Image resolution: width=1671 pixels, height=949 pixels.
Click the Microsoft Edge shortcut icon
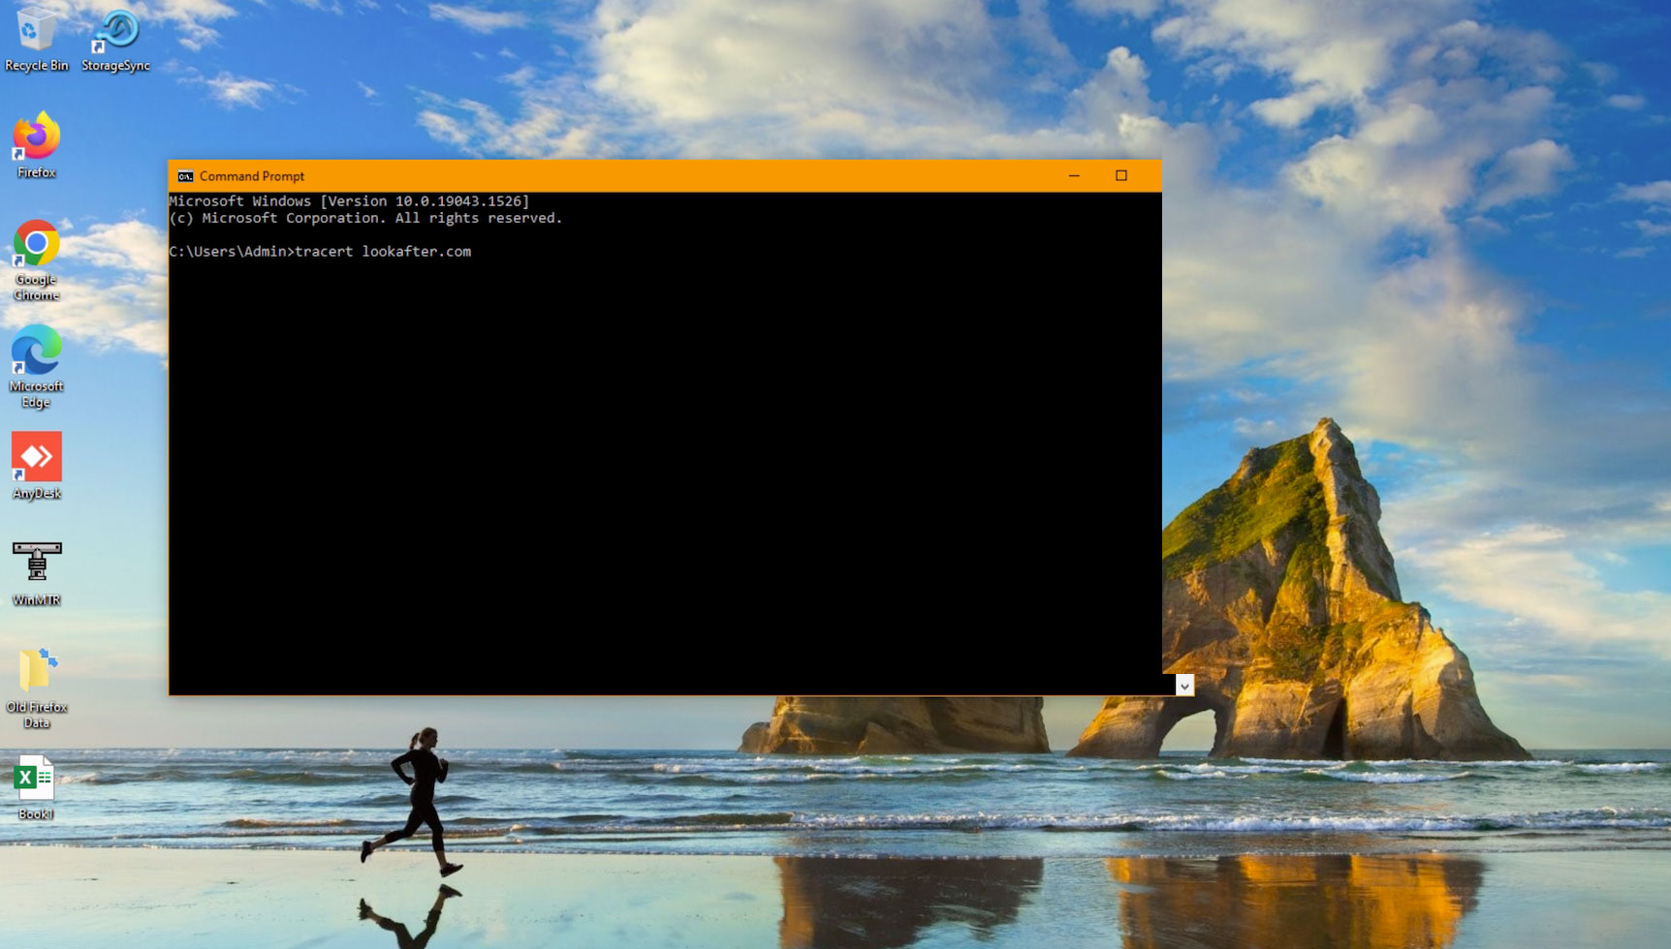[x=36, y=351]
